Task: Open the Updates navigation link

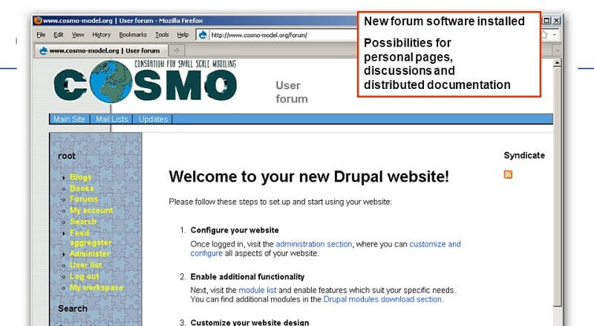Action: click(x=153, y=119)
